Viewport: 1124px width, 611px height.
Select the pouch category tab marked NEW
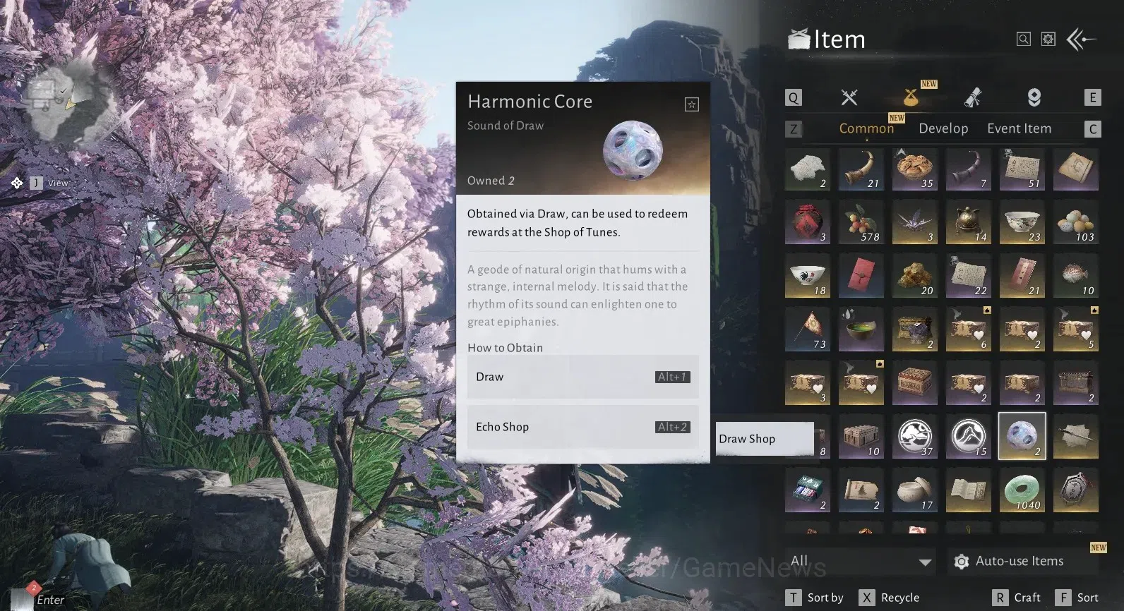click(911, 97)
